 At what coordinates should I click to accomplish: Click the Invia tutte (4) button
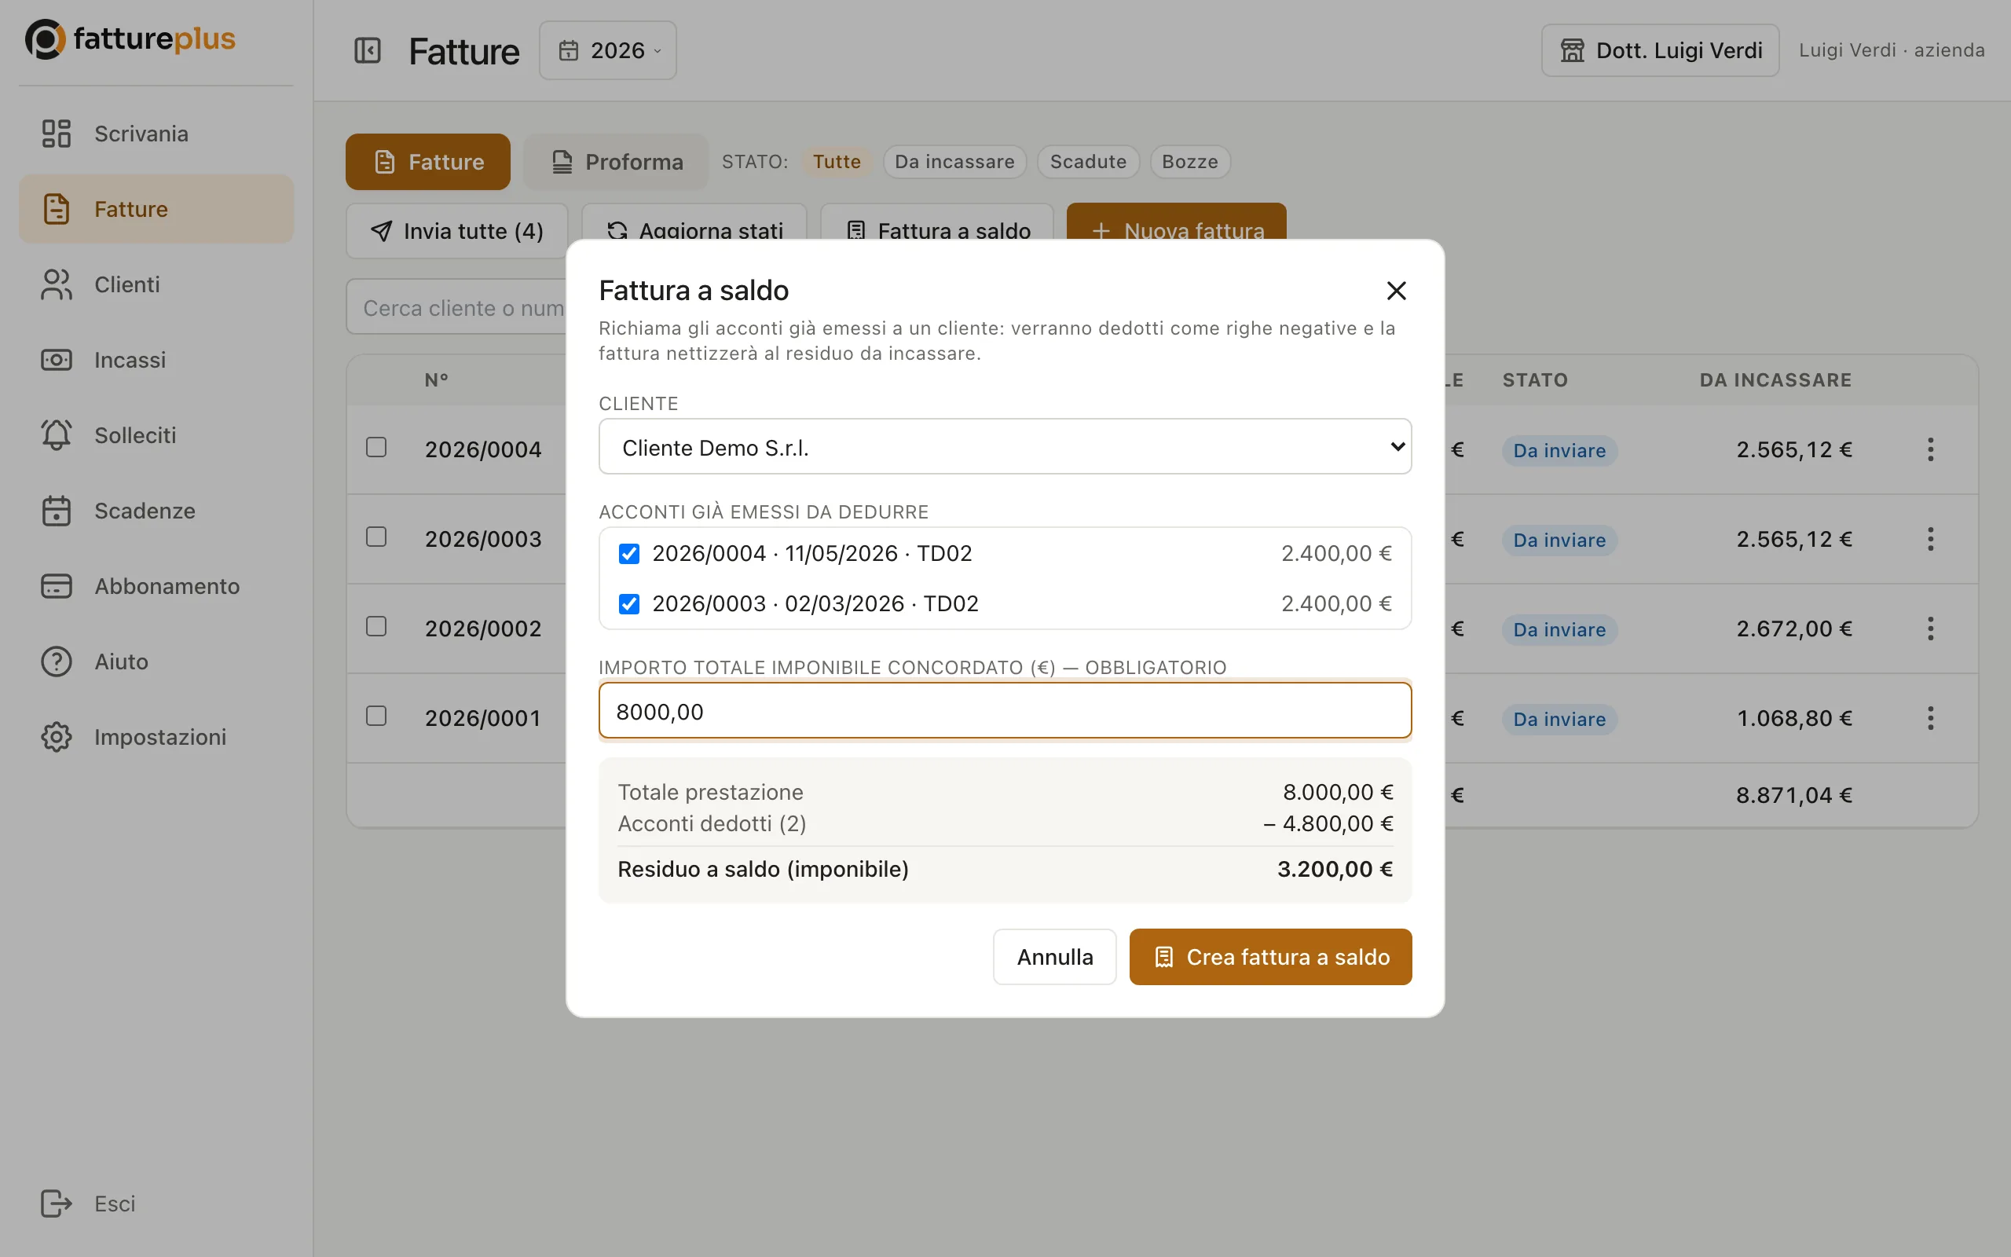[457, 230]
